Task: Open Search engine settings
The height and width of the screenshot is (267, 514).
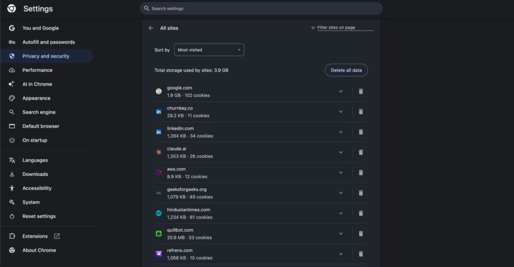Action: point(47,112)
